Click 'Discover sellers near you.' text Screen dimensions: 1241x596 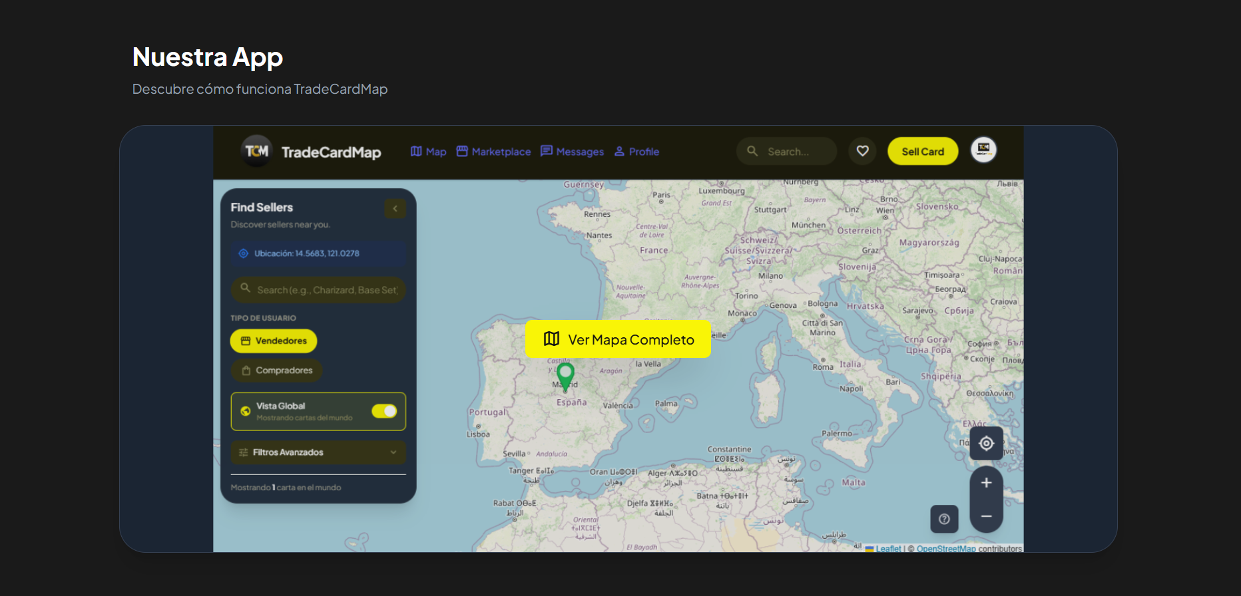tap(280, 225)
